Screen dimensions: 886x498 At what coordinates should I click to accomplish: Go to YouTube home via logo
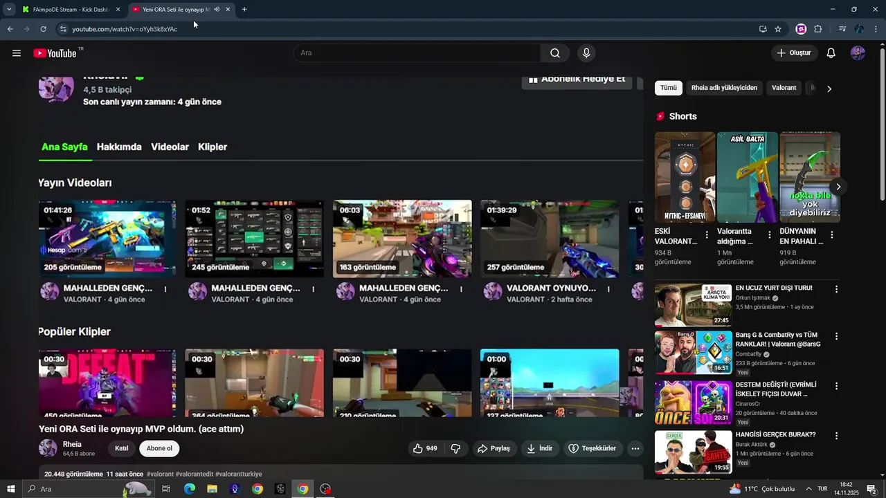pyautogui.click(x=55, y=53)
